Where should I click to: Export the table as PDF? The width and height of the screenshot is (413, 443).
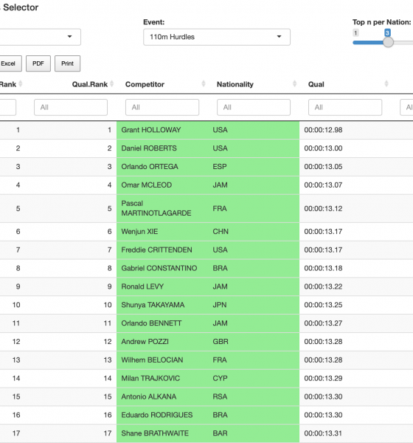(x=38, y=63)
